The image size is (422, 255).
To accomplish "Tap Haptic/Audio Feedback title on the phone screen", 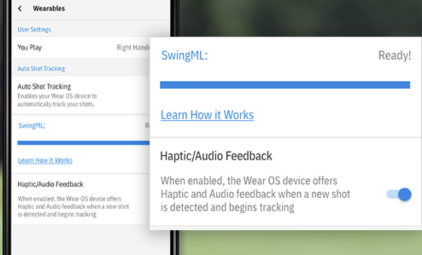I will click(x=50, y=184).
